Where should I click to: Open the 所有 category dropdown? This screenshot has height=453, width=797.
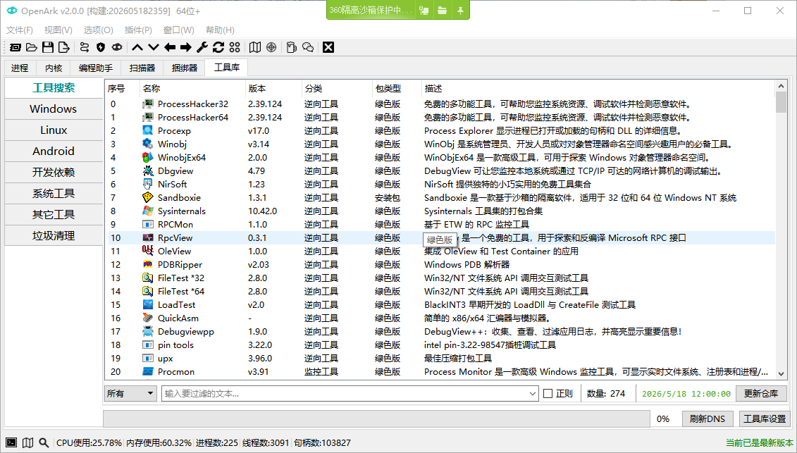click(x=130, y=394)
